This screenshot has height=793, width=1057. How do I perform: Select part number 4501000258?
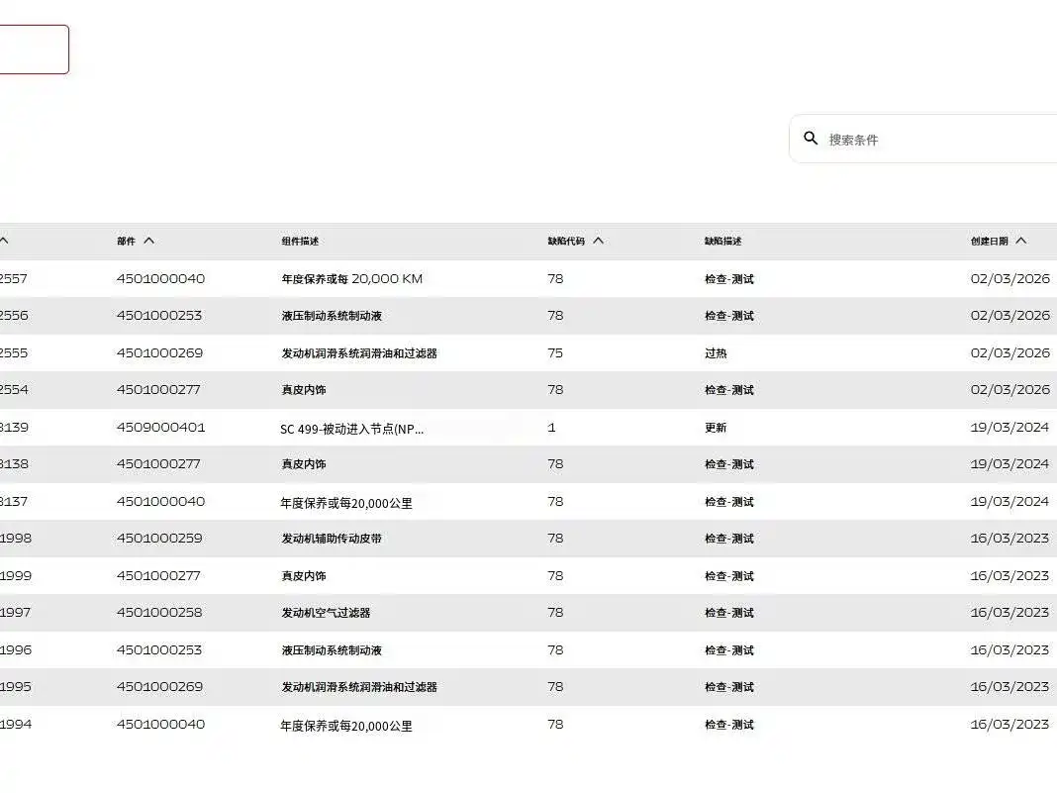[159, 613]
